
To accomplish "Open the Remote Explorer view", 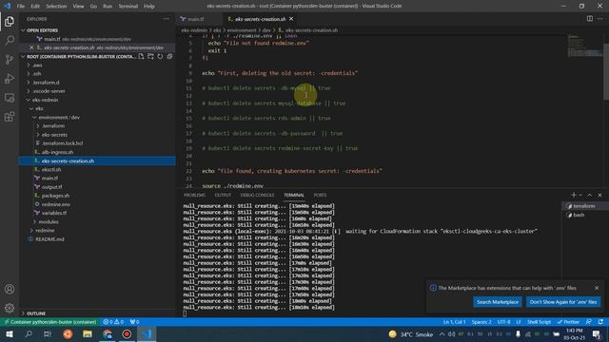I will (x=10, y=97).
